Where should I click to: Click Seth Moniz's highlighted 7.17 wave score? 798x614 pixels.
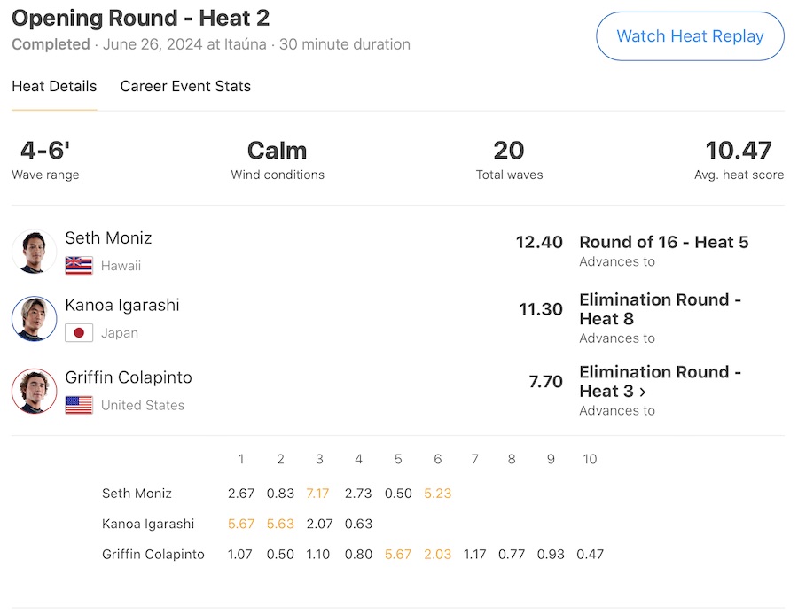tap(317, 494)
